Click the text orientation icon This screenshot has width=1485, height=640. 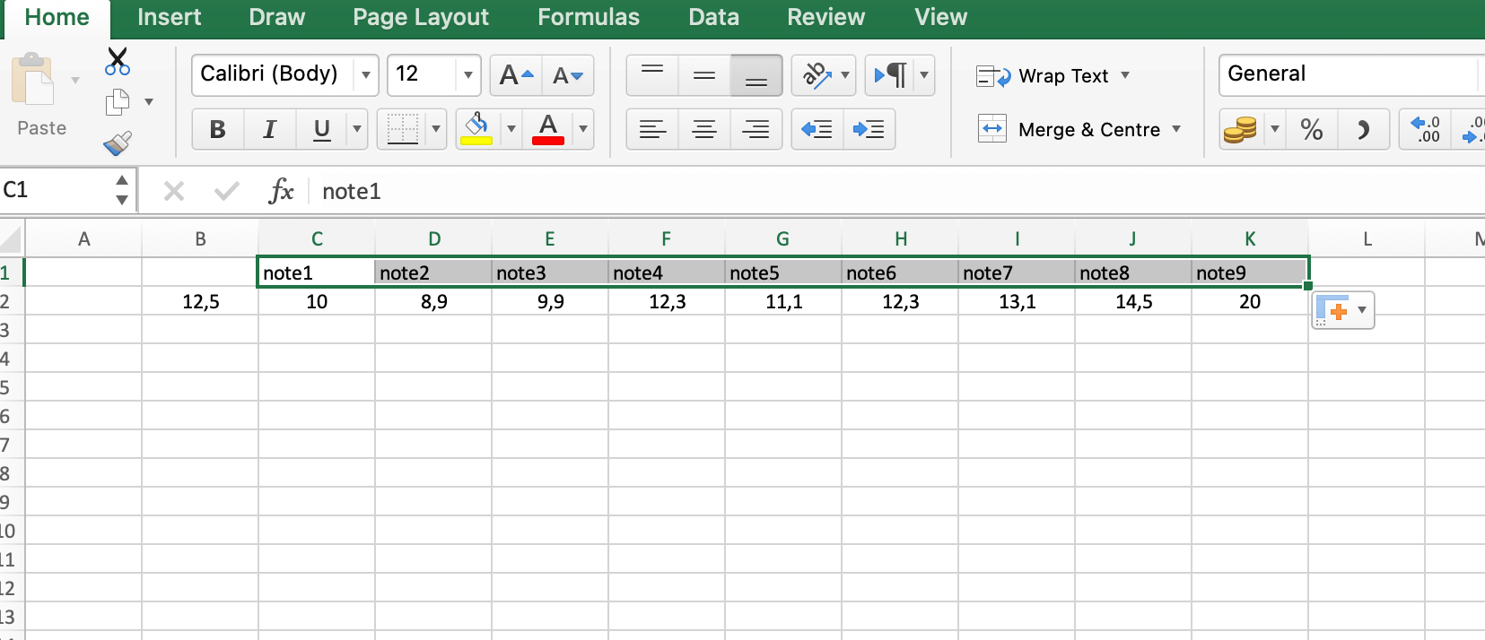pyautogui.click(x=817, y=75)
